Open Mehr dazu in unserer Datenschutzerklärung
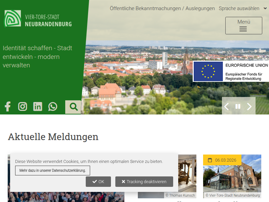The image size is (269, 202). [52, 170]
